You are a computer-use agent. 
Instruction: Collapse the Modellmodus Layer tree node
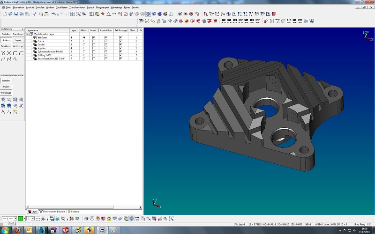coord(27,34)
